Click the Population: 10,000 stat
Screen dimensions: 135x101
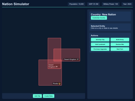pyautogui.click(x=76, y=4)
